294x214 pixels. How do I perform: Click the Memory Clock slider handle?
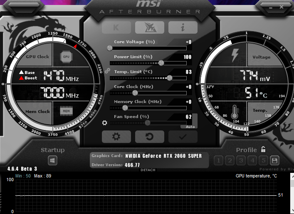click(x=125, y=108)
